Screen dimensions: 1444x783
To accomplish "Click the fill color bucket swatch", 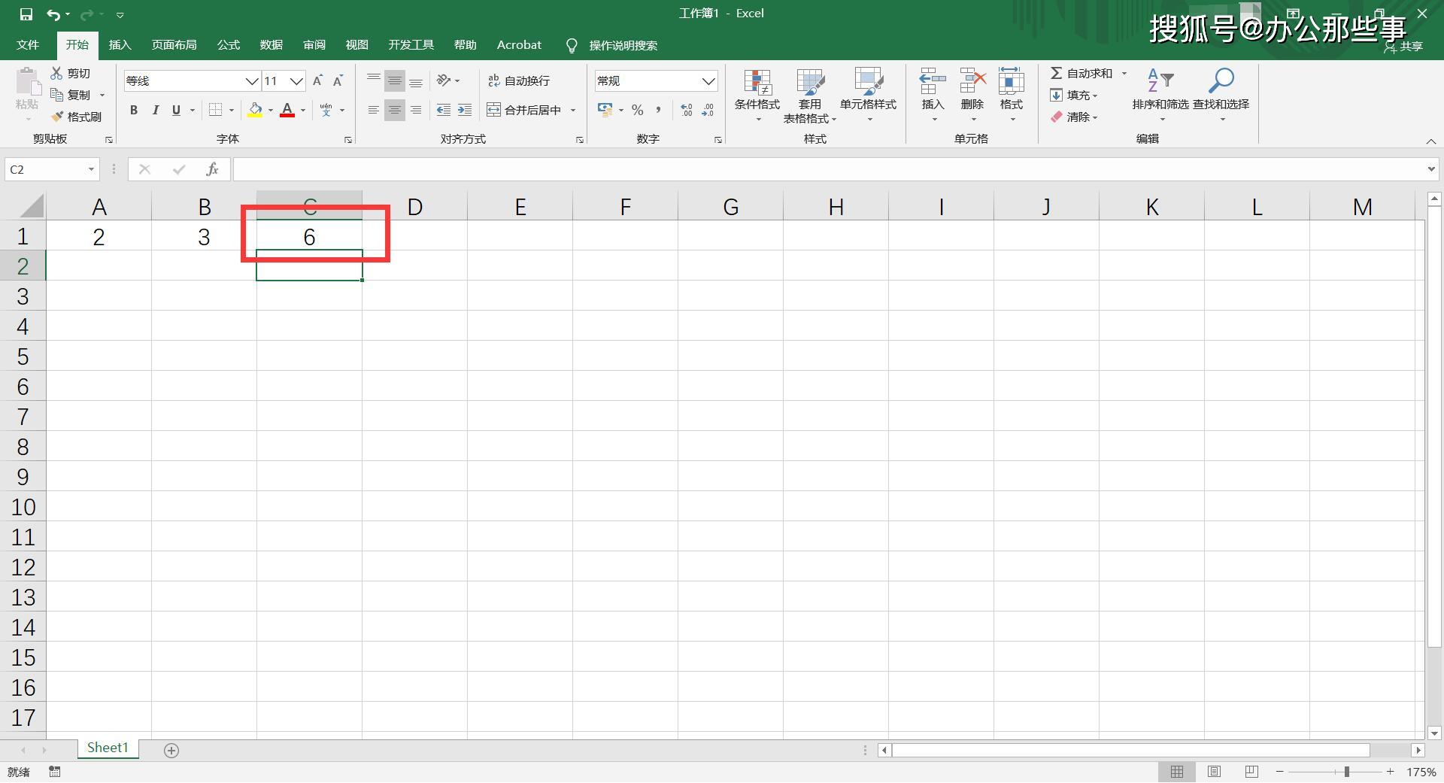I will click(x=255, y=110).
